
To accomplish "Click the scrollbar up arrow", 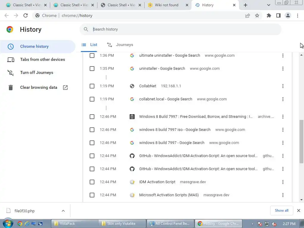I will (x=301, y=55).
